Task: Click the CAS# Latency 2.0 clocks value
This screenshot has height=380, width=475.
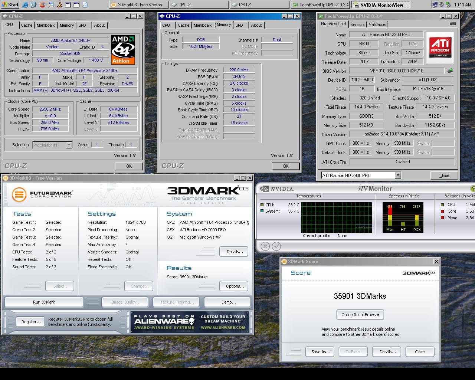Action: click(x=239, y=83)
